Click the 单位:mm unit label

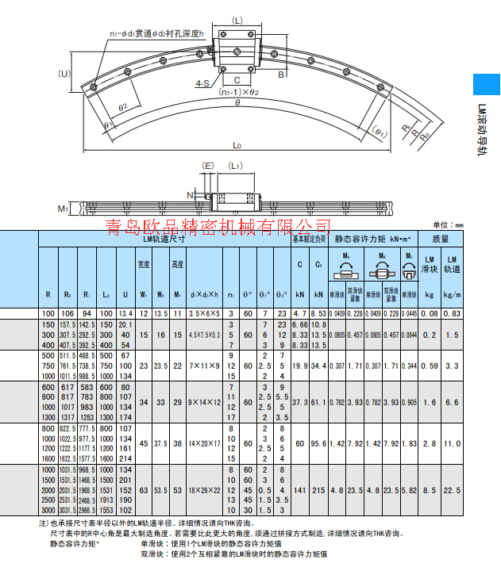coord(448,225)
